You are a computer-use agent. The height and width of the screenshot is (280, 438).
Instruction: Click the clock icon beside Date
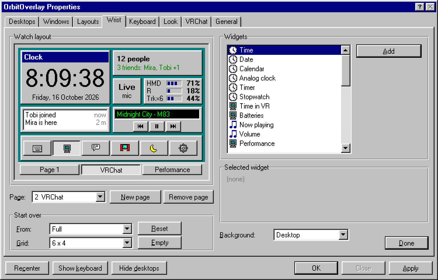[233, 60]
